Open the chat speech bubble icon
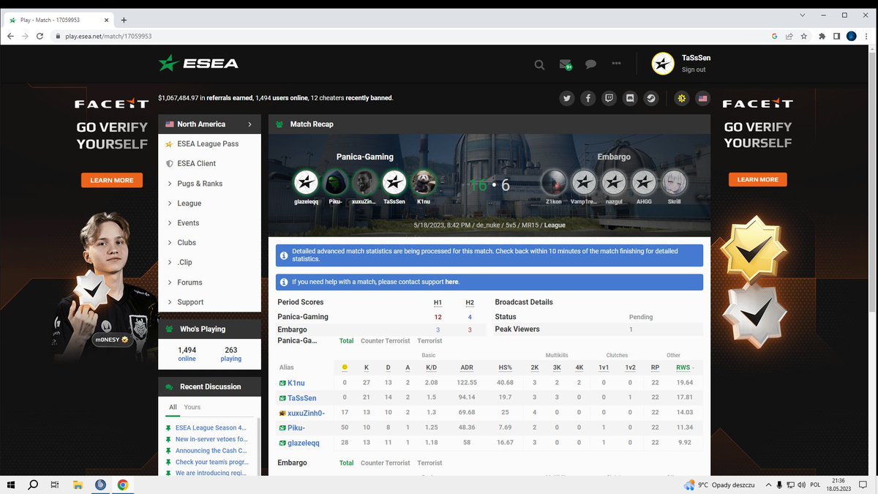 pos(590,64)
